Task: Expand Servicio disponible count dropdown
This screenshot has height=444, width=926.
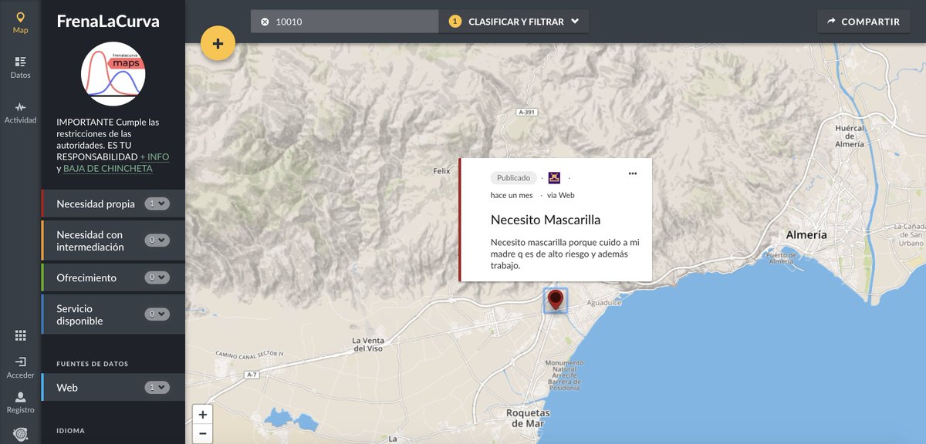Action: (x=157, y=314)
